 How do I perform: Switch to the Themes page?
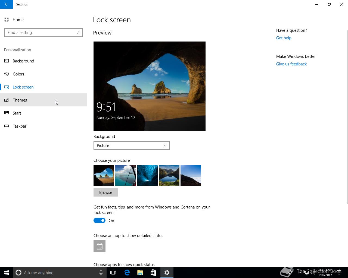pos(43,100)
